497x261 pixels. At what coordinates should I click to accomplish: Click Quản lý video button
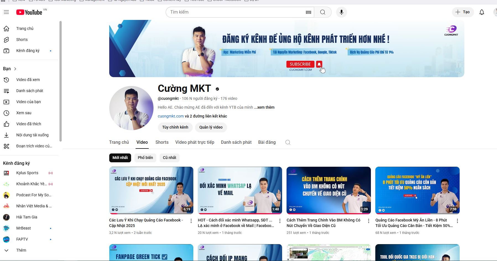[211, 127]
